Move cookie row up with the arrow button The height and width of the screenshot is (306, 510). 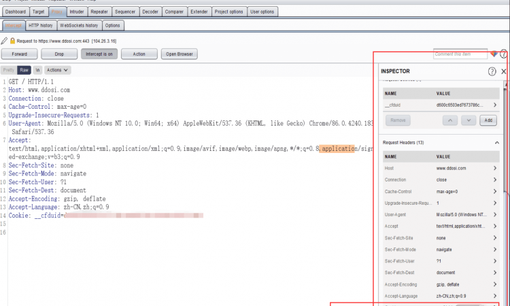[x=450, y=120]
